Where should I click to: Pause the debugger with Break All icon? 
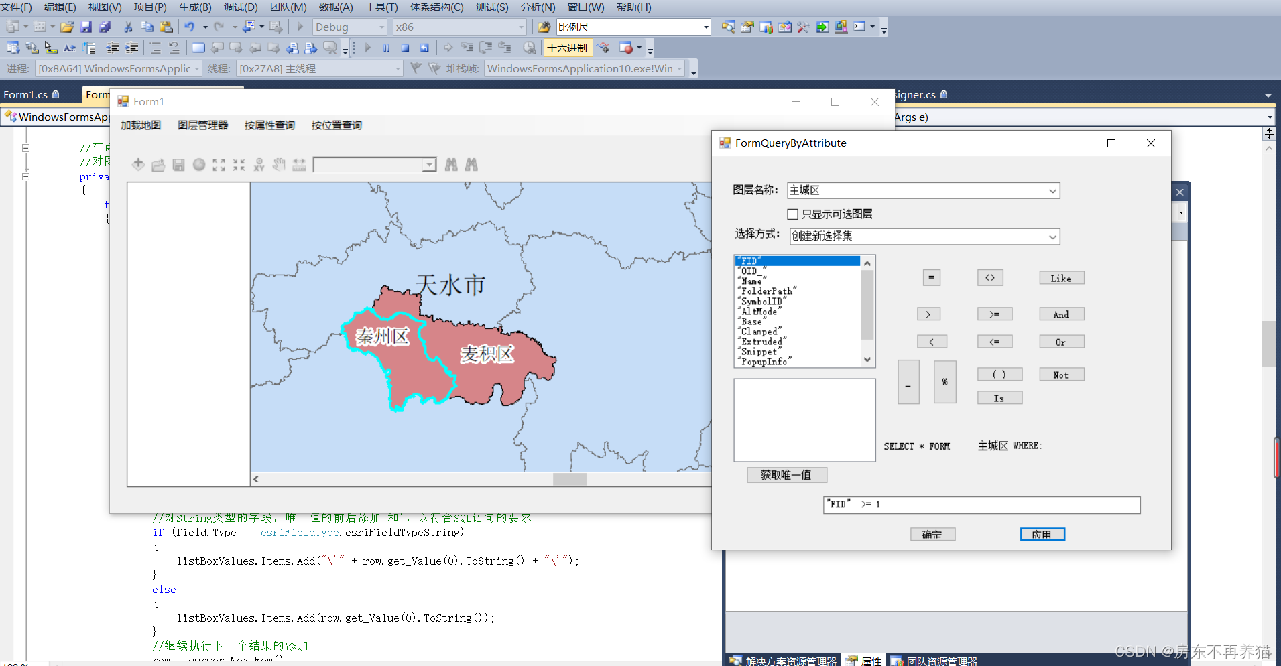[386, 48]
